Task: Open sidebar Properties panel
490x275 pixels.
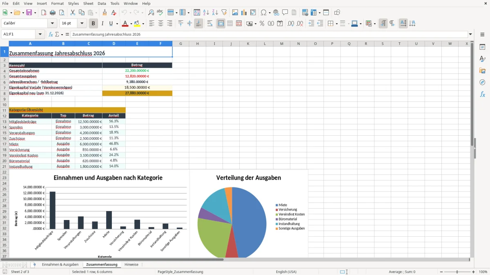Action: coord(482,47)
